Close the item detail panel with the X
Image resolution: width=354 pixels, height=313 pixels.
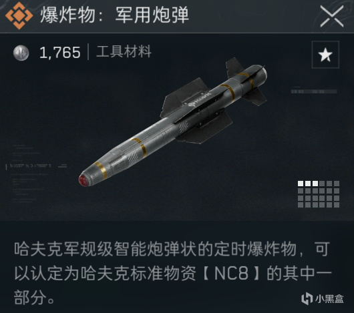332,17
